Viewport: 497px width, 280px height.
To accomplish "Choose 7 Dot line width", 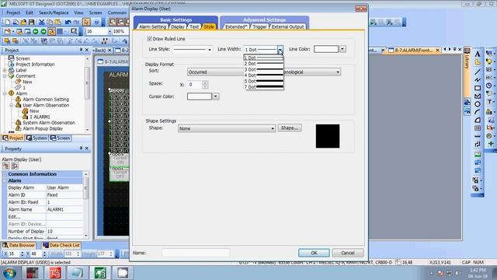I will coord(263,87).
